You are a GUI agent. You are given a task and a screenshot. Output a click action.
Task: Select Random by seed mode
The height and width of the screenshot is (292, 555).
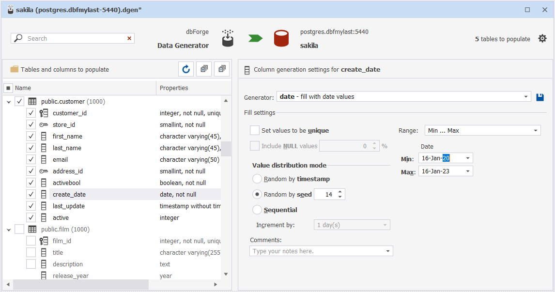[257, 194]
